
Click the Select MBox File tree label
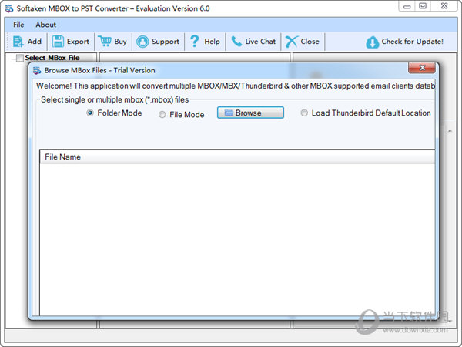click(x=52, y=58)
